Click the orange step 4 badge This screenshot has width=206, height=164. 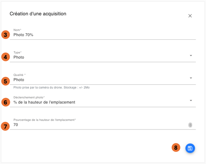[5, 57]
